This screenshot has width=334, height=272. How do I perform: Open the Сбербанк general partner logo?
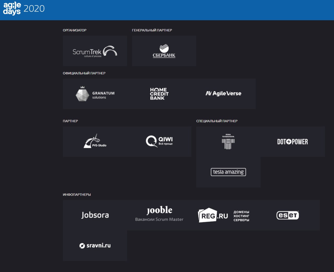point(164,51)
